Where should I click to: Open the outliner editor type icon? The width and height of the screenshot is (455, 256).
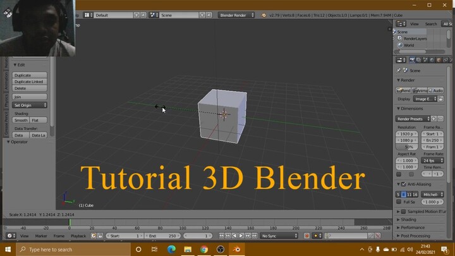(x=401, y=24)
